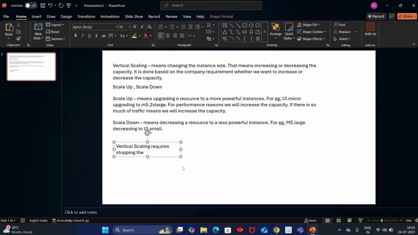Select the oval shape
The width and height of the screenshot is (418, 235).
coord(251,25)
